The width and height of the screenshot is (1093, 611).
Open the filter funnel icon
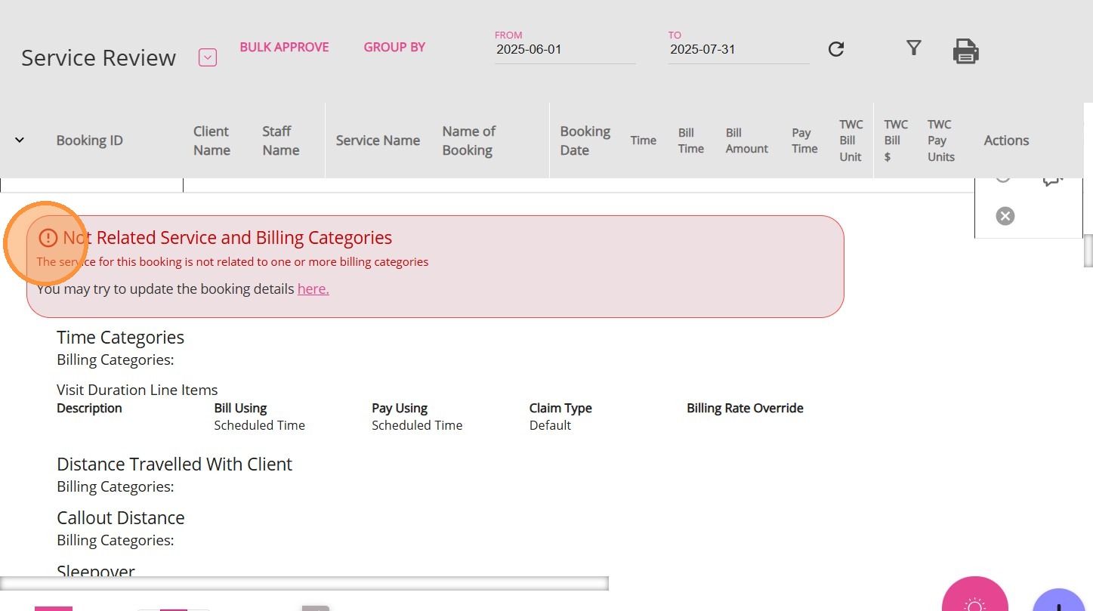[913, 48]
